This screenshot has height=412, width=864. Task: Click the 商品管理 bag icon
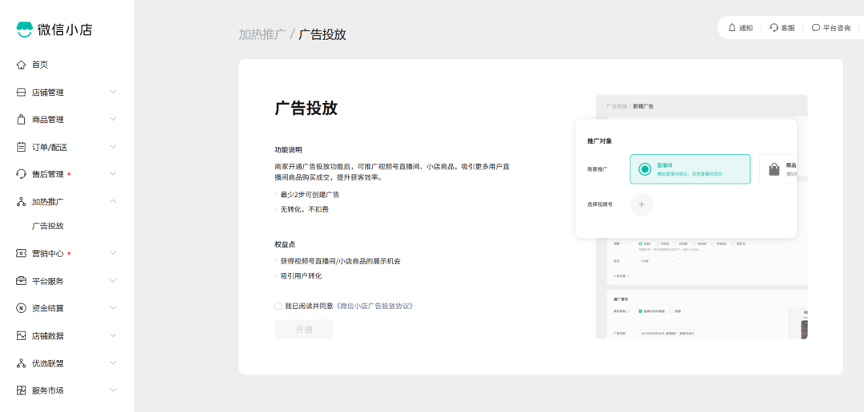[21, 119]
